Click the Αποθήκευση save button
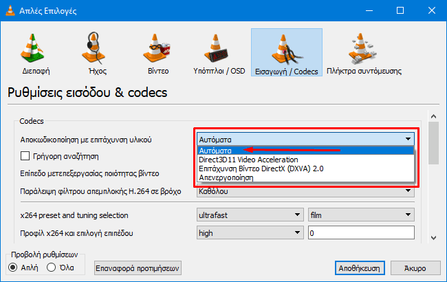Viewport: 447px width, 282px height. [360, 268]
